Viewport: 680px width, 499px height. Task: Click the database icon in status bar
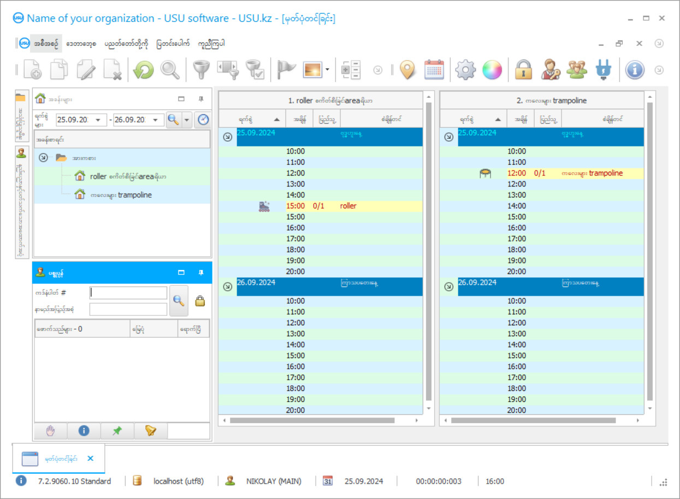point(137,482)
